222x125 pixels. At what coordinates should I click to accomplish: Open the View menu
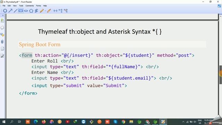tap(15, 6)
